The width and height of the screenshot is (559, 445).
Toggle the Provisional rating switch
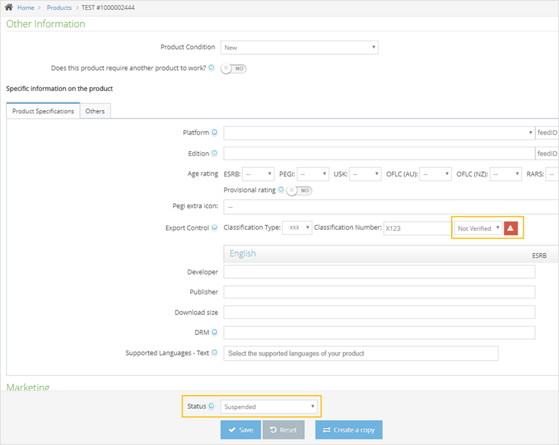click(x=299, y=190)
